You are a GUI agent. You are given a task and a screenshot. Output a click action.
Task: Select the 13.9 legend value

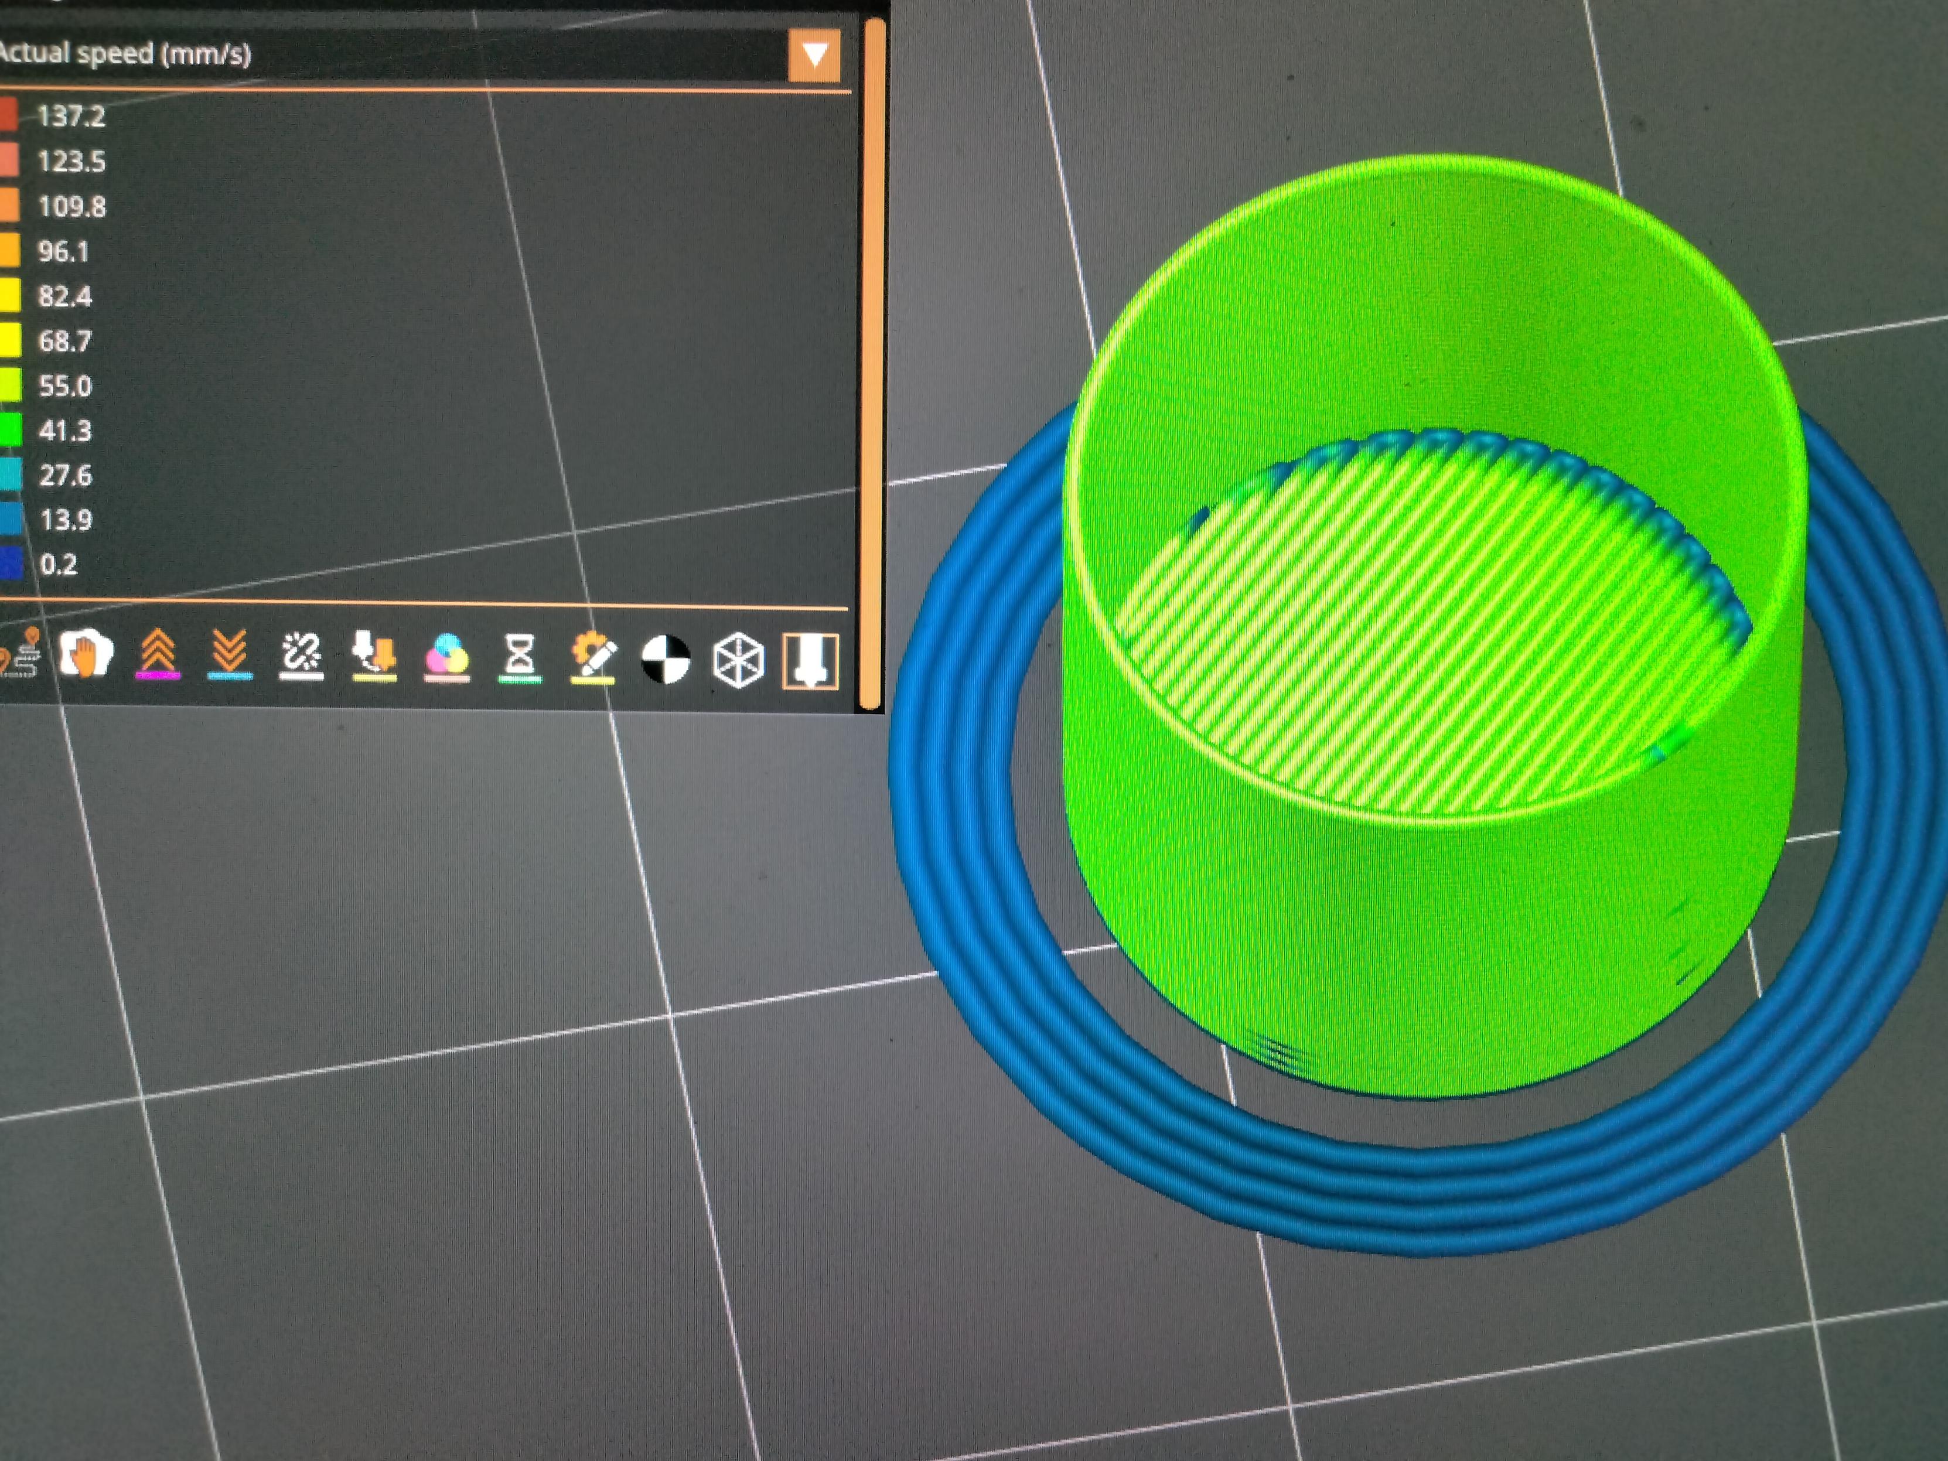pos(66,520)
